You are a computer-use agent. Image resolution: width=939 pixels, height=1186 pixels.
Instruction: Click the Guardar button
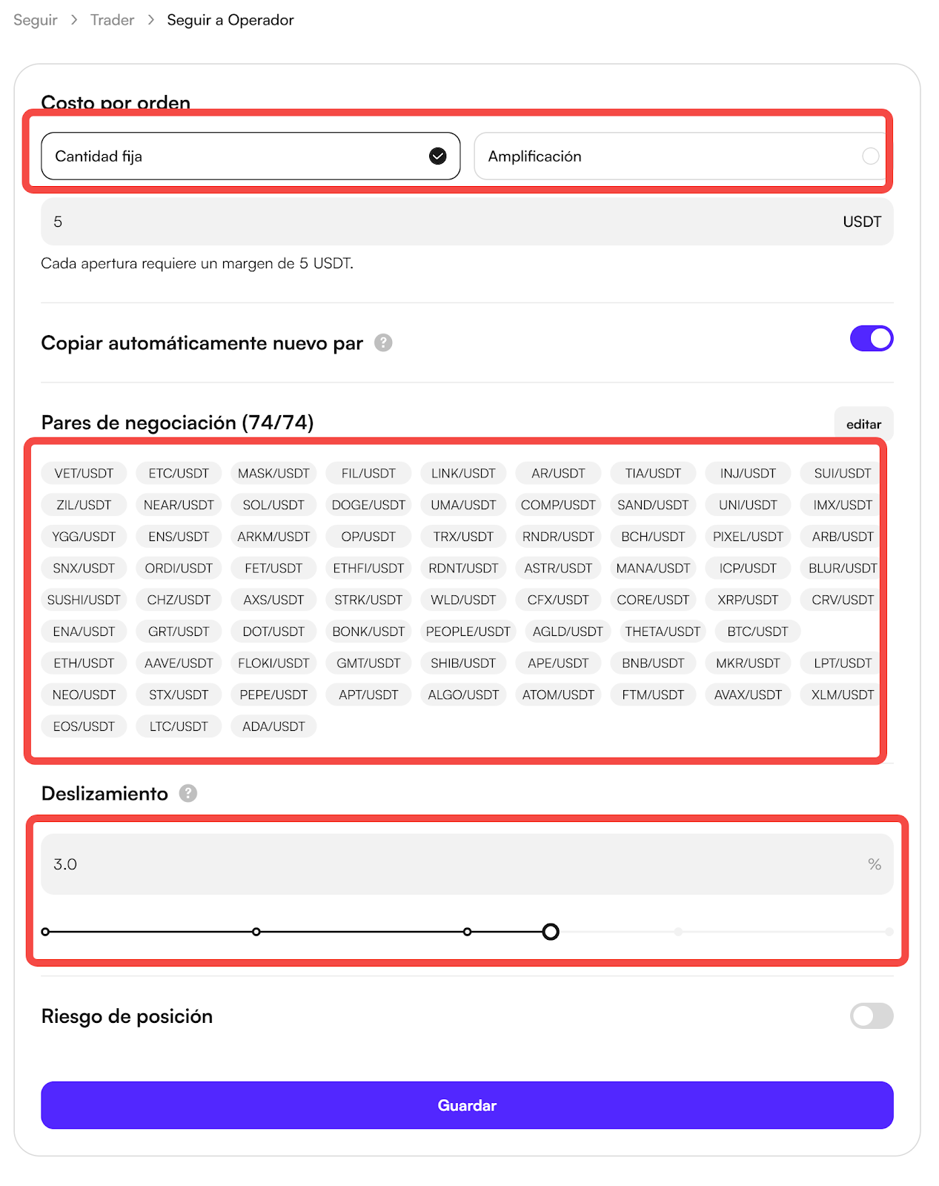pyautogui.click(x=467, y=1105)
